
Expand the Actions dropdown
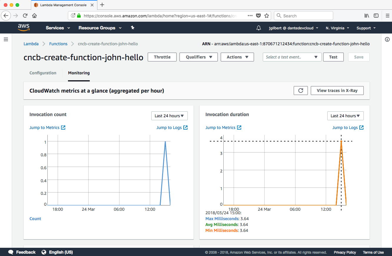coord(237,57)
